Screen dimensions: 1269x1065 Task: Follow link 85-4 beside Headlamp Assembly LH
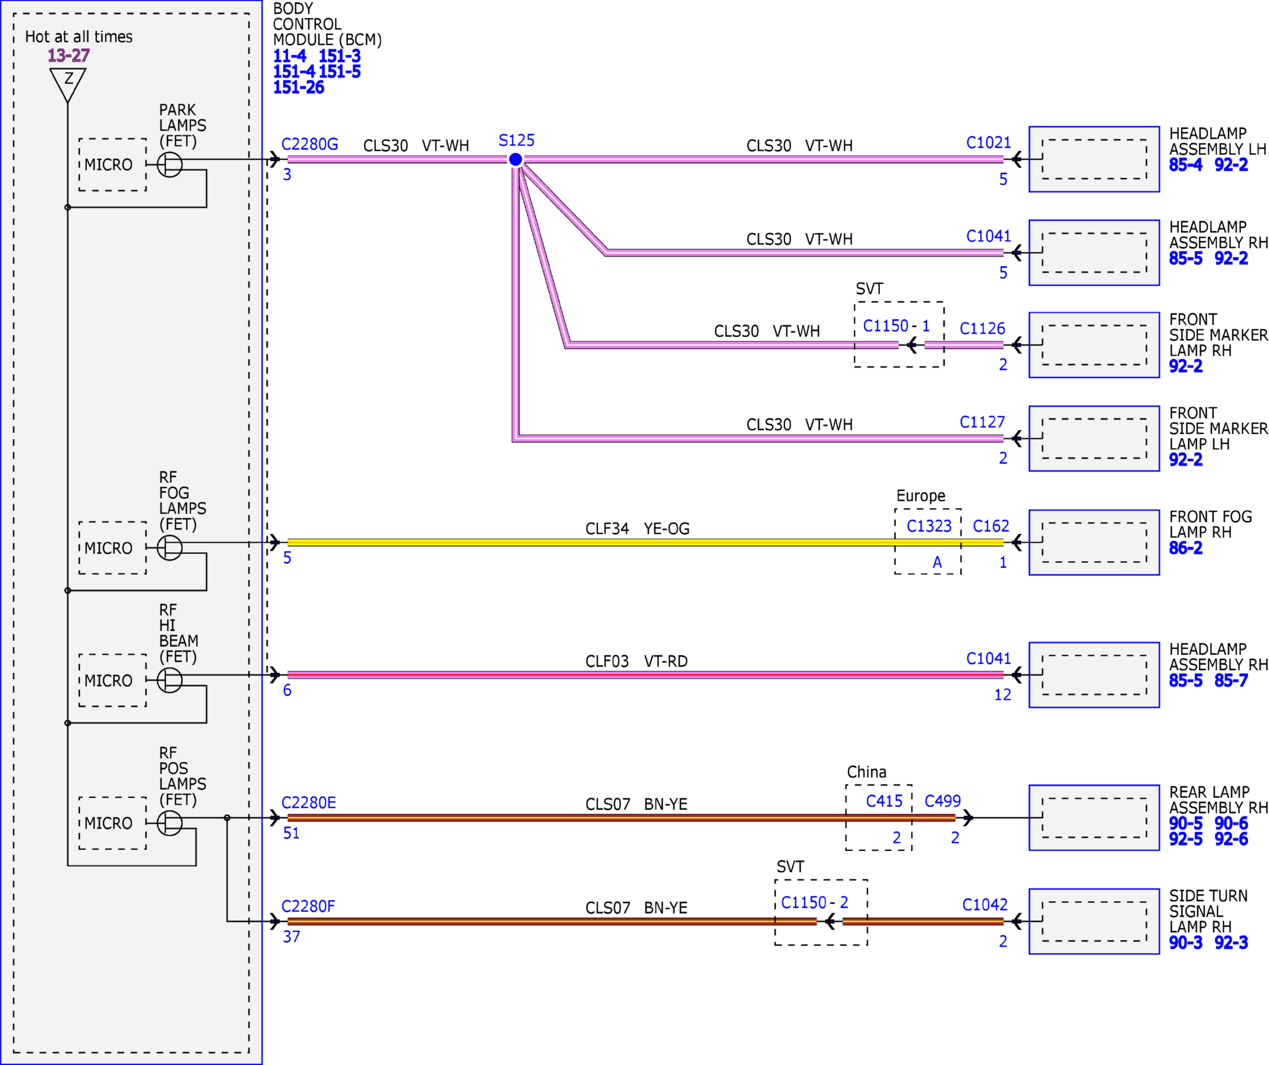[x=1186, y=165]
